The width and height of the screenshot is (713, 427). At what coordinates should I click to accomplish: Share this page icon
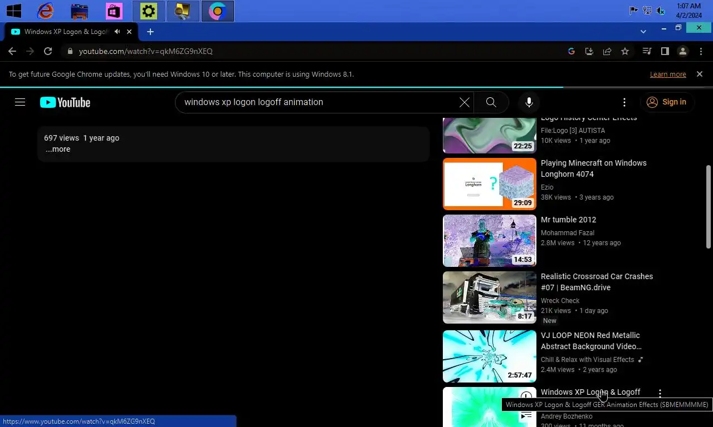(607, 51)
